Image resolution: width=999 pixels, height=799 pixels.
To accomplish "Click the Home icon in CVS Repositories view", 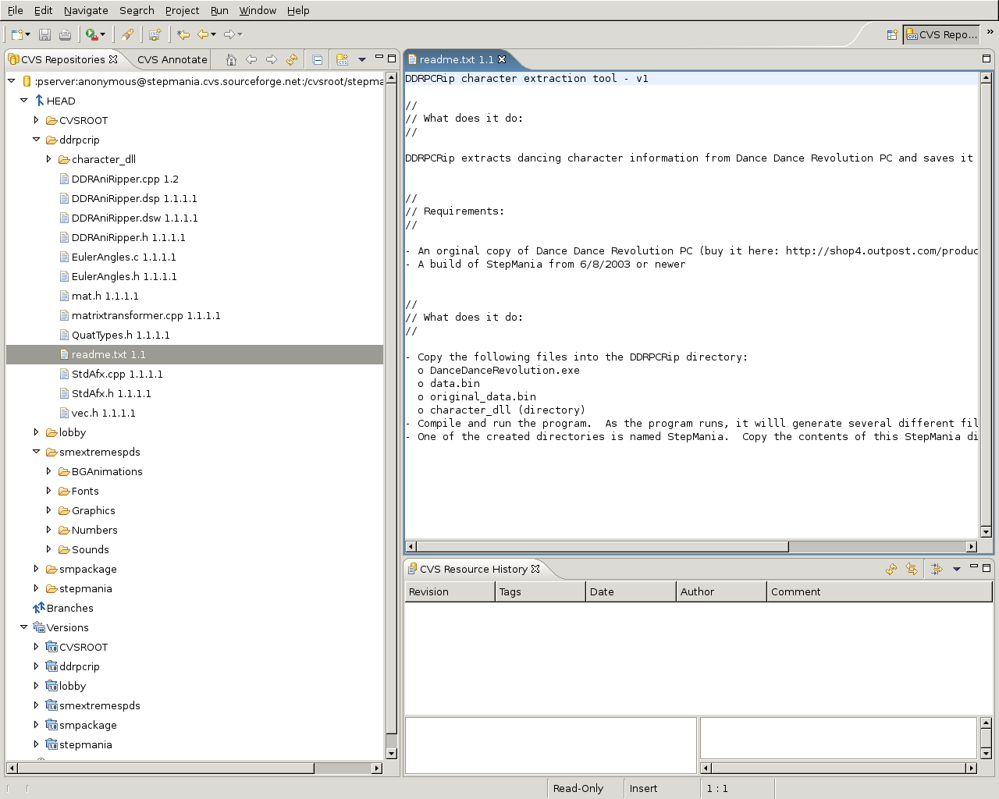I will point(231,59).
